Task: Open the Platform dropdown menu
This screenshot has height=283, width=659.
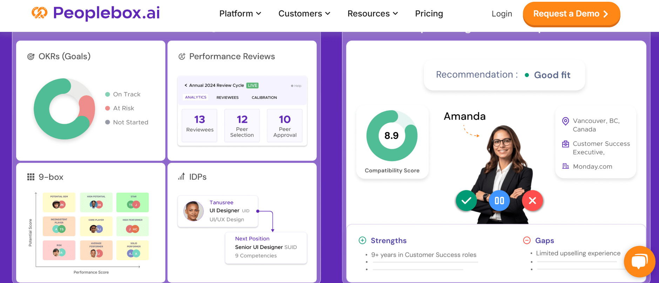Action: pos(240,14)
